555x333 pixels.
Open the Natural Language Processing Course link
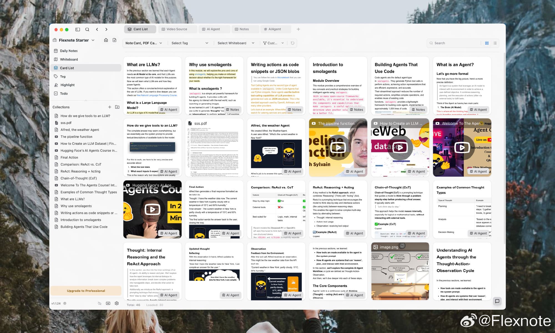coord(157,95)
